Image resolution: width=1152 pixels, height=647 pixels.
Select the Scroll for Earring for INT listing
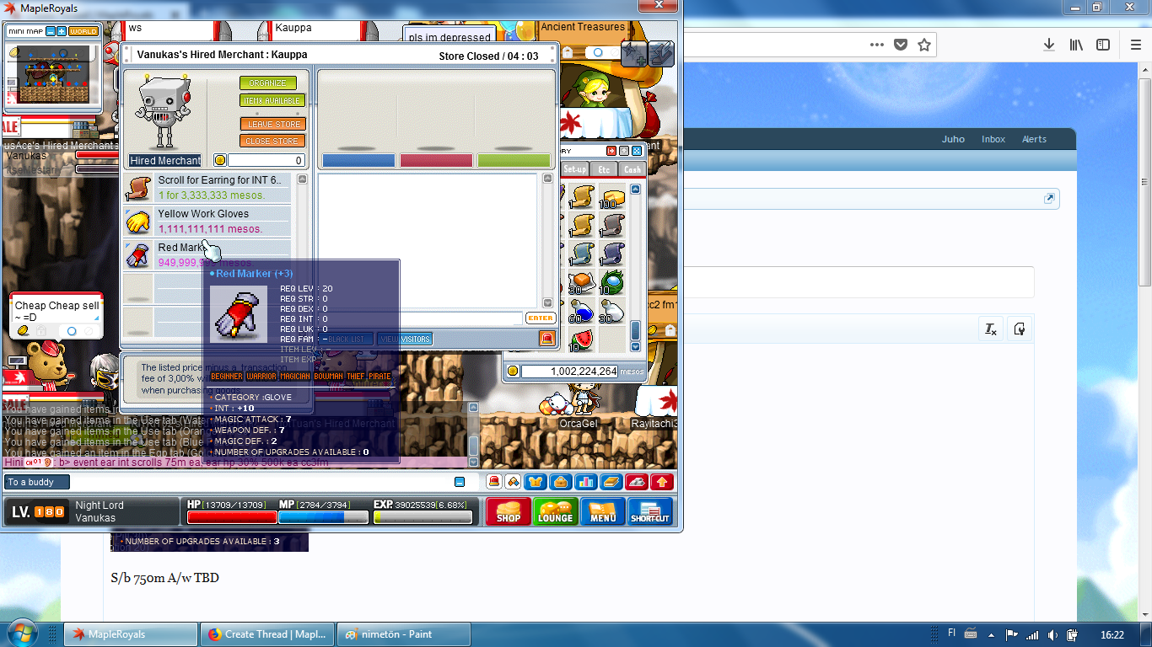coord(207,188)
